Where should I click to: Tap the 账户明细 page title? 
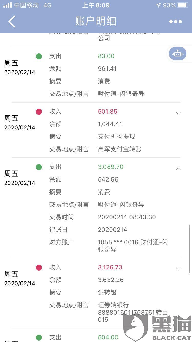point(96,21)
